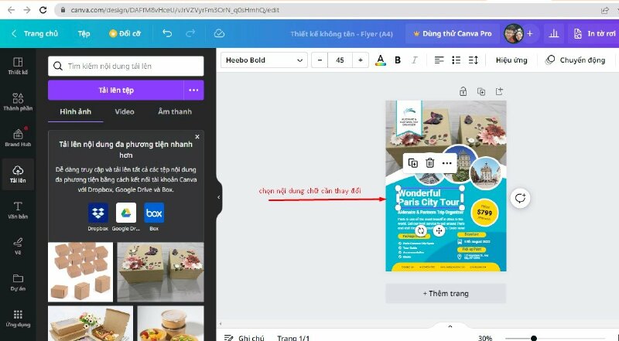Click the move handle below the text
Image resolution: width=619 pixels, height=341 pixels.
439,231
